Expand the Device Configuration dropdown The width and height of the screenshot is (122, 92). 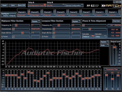tap(74, 5)
